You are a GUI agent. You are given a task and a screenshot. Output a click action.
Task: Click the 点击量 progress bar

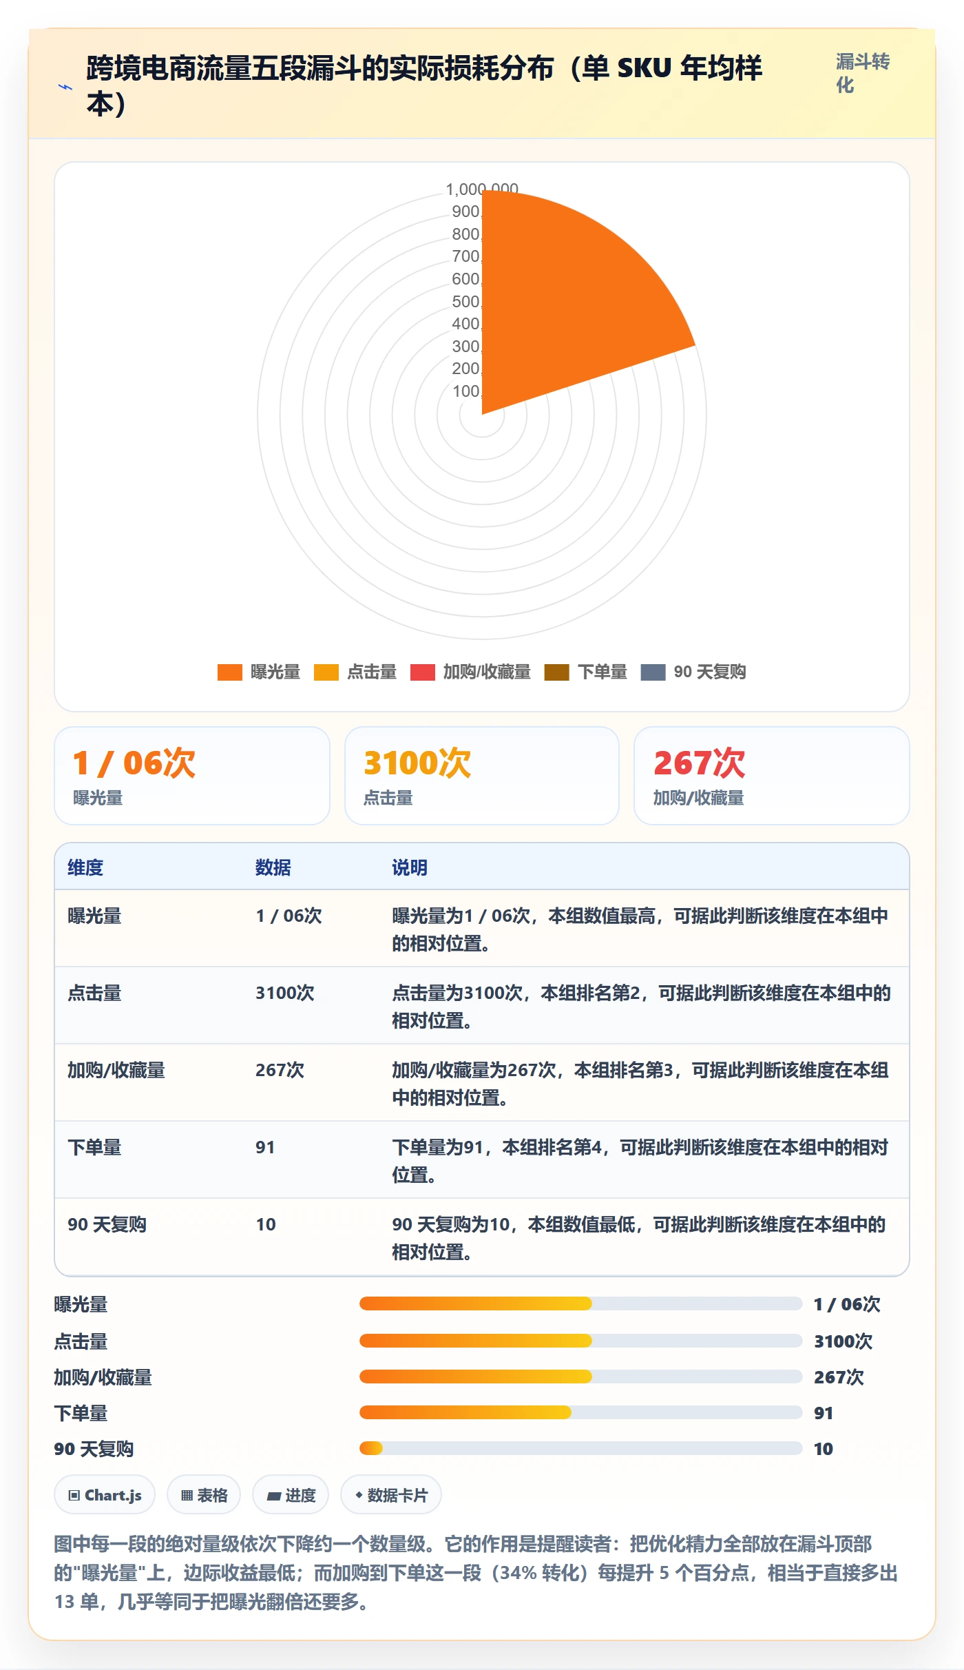click(x=580, y=1341)
